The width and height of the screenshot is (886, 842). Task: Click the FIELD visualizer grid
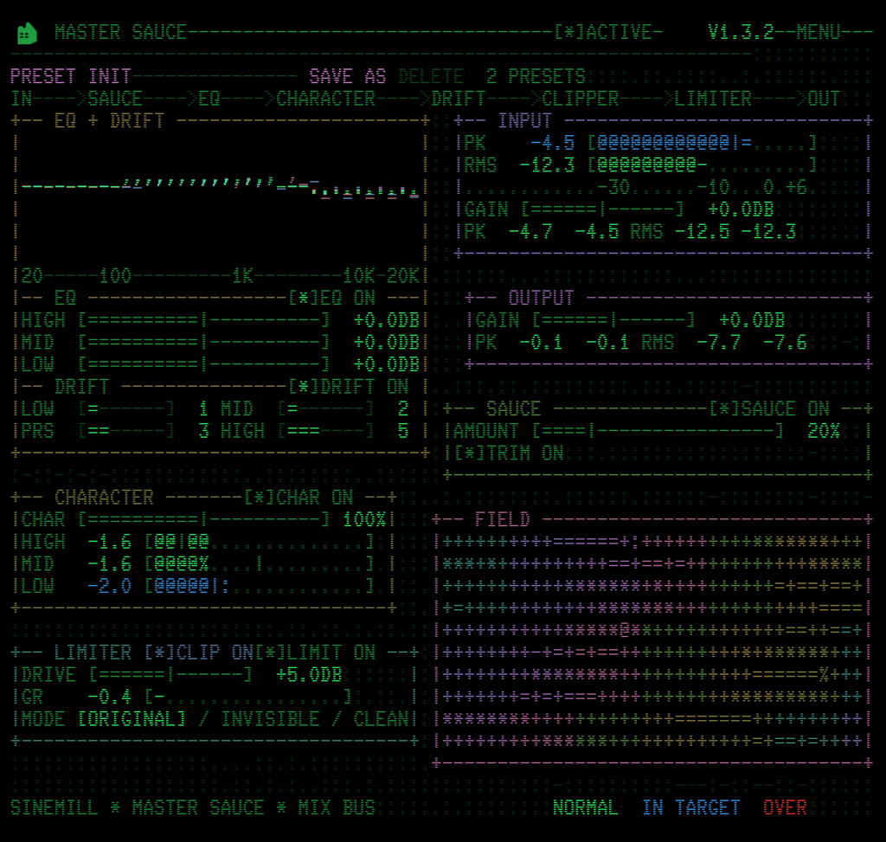pyautogui.click(x=652, y=641)
